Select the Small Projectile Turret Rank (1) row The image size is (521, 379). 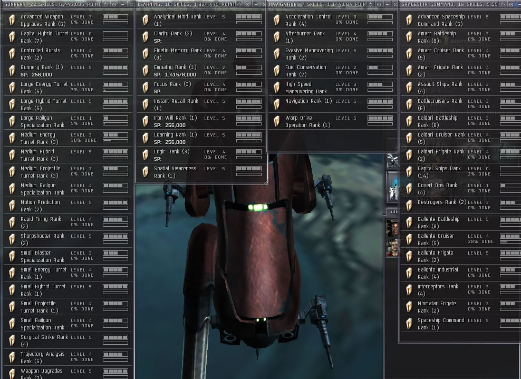point(68,307)
